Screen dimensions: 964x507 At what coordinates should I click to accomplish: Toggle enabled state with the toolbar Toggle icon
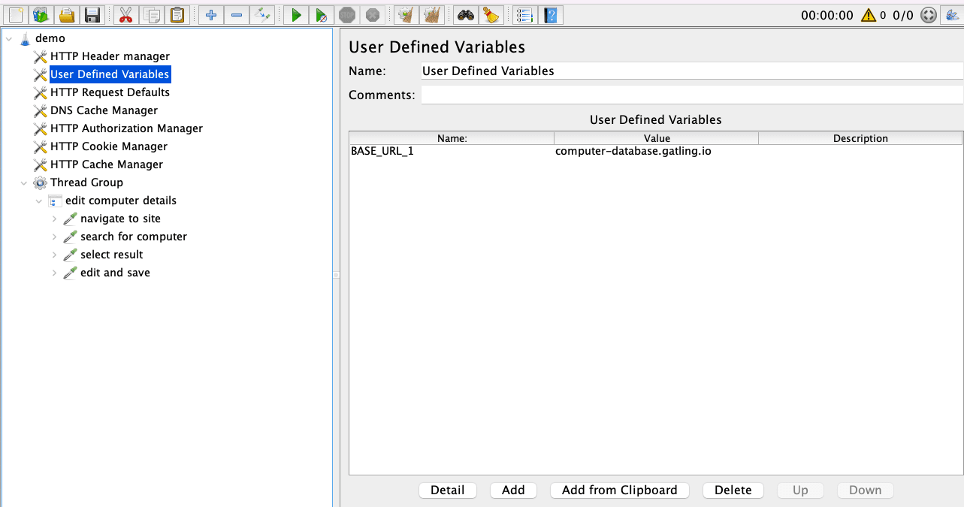[262, 14]
